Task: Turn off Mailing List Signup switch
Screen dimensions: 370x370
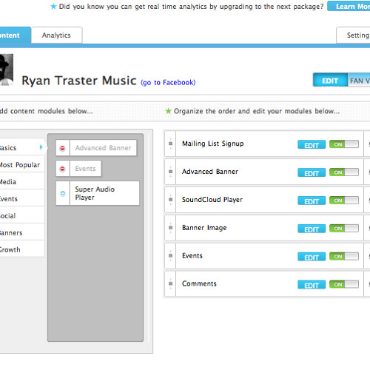Action: coord(344,144)
